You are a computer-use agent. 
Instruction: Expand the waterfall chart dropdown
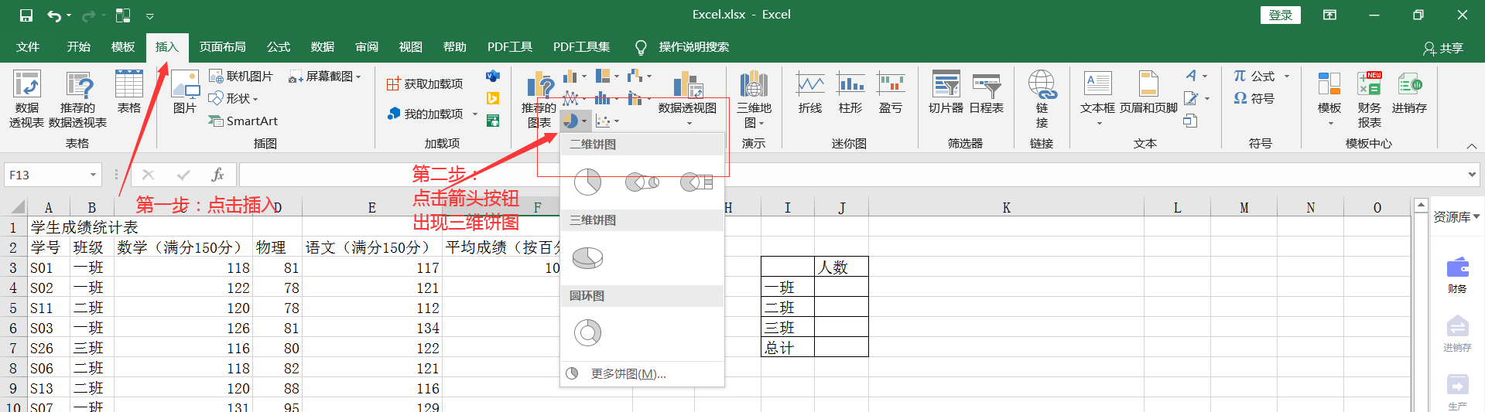click(648, 76)
